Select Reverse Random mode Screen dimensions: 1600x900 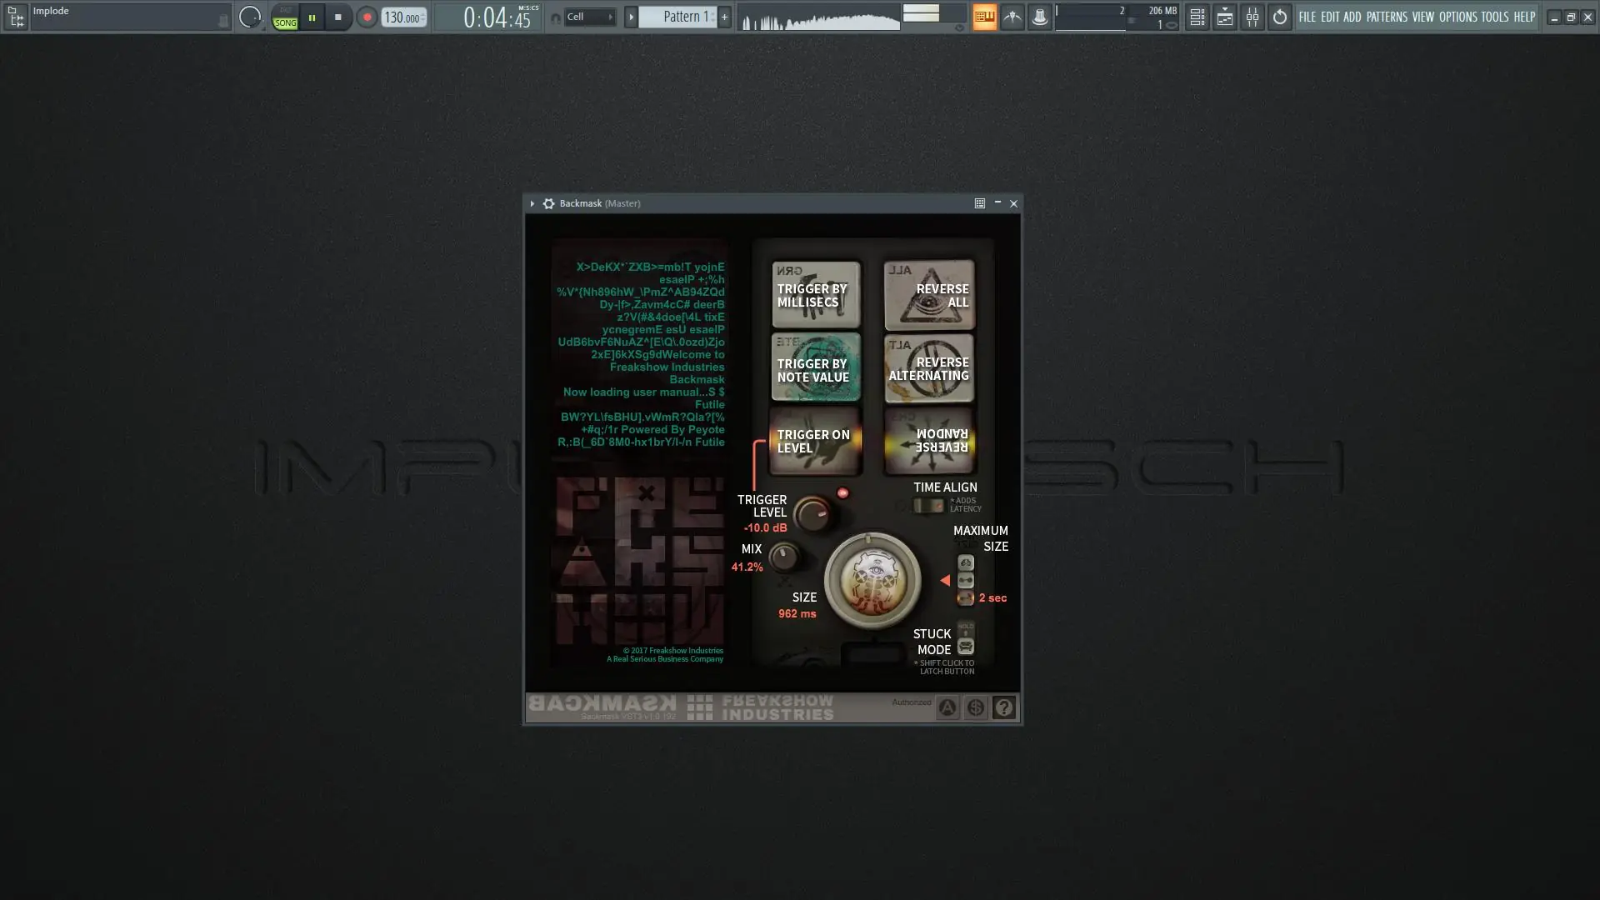(928, 441)
